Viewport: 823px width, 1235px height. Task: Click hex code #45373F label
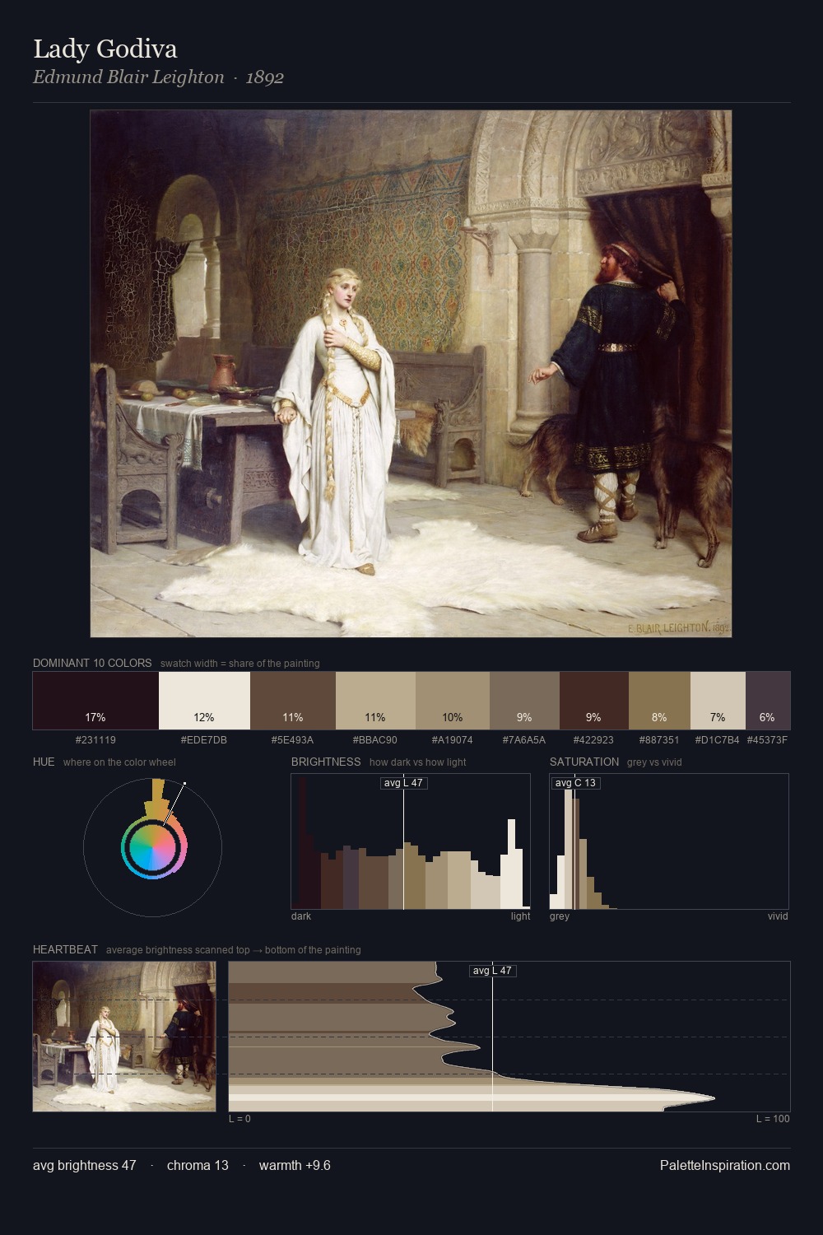(767, 740)
